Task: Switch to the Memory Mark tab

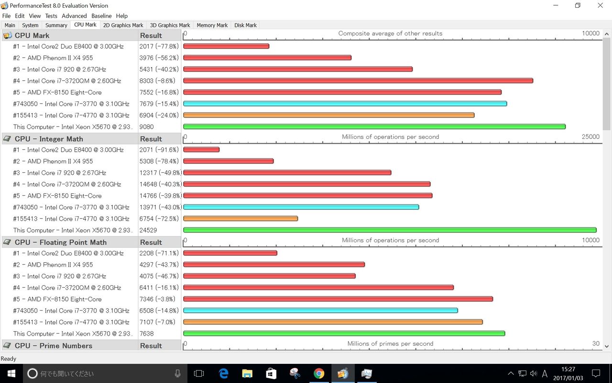Action: pos(212,25)
